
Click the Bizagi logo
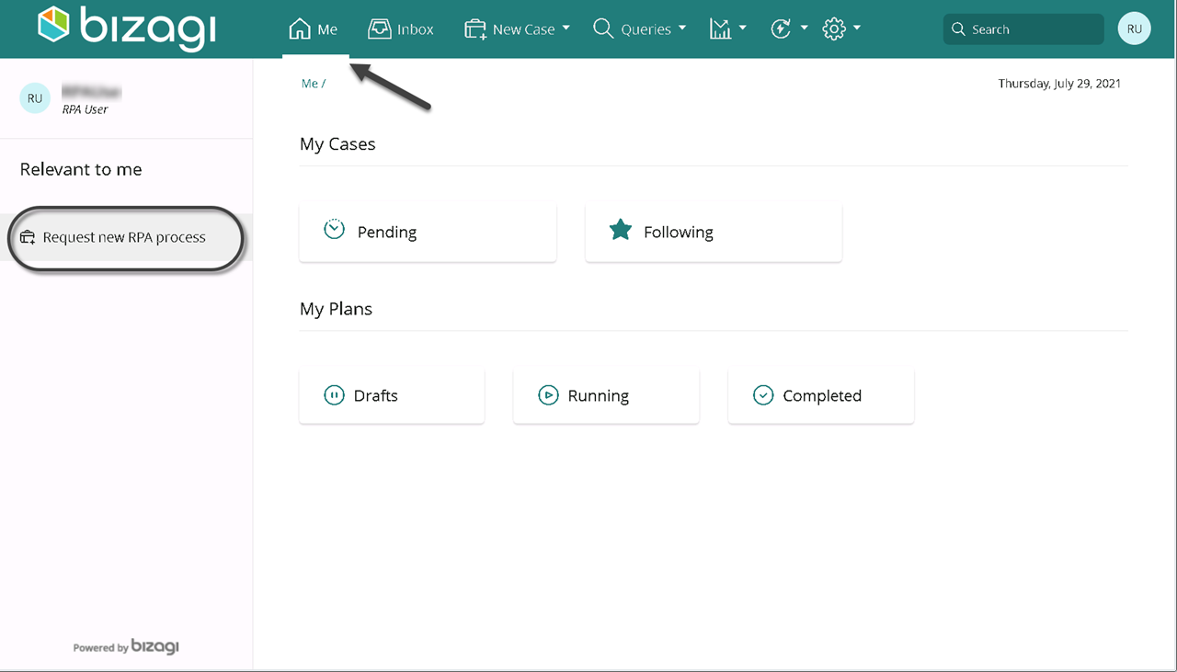[x=127, y=27]
